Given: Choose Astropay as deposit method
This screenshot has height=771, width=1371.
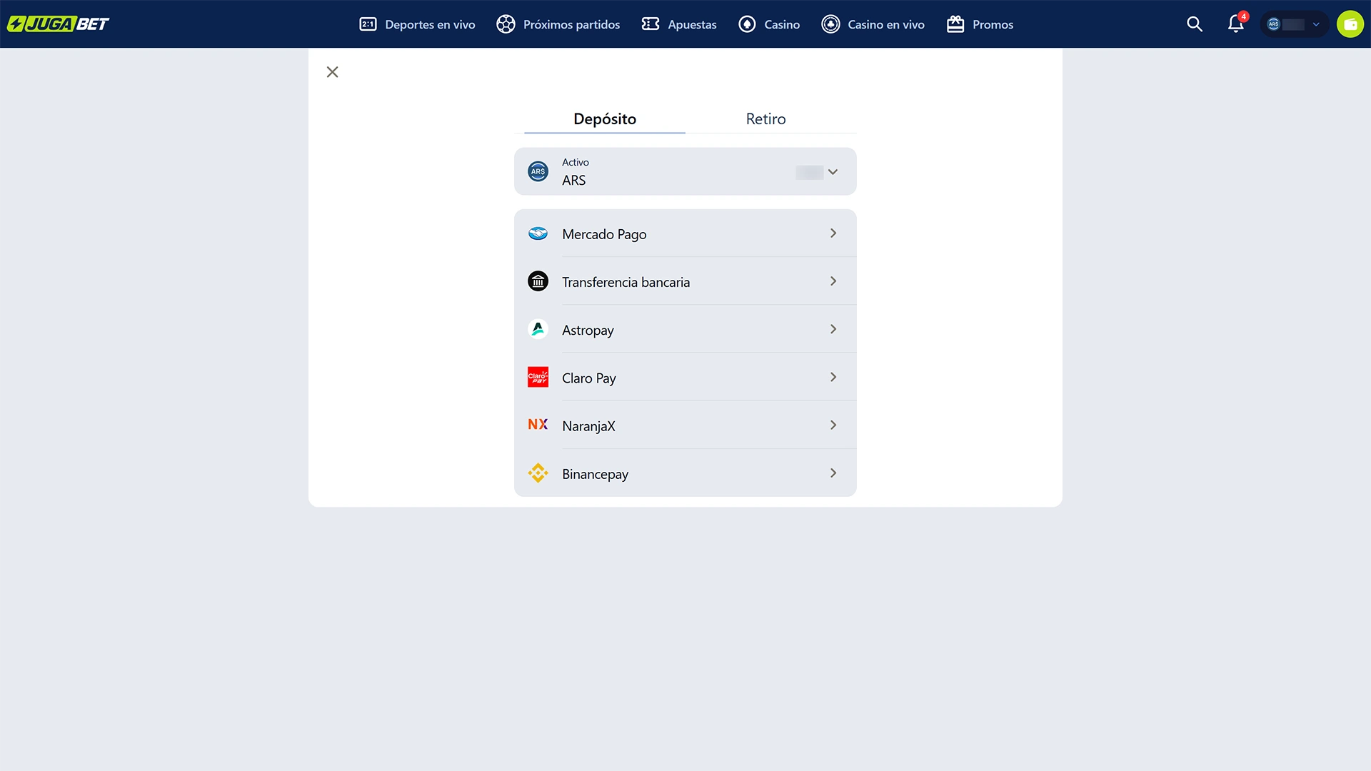Looking at the screenshot, I should click(685, 329).
